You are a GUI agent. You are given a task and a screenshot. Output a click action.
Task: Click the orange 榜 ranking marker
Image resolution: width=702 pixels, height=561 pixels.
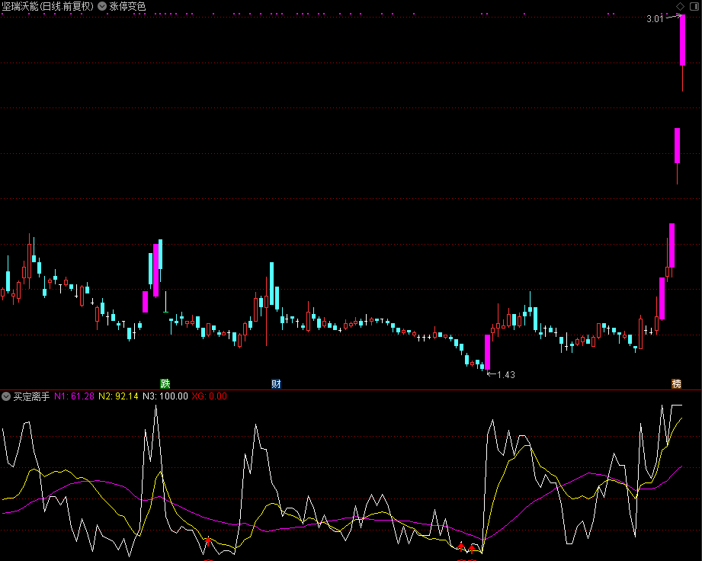pyautogui.click(x=677, y=383)
